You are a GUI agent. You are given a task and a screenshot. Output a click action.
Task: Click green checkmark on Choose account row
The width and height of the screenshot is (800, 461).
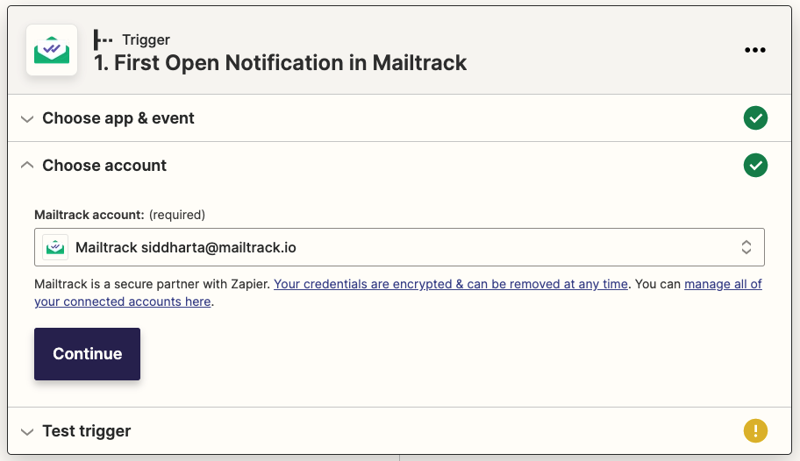point(755,165)
